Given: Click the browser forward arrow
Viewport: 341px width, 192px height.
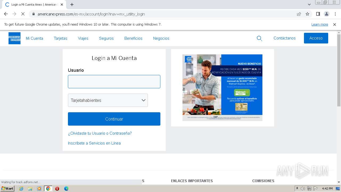Looking at the screenshot, I should pos(14,14).
